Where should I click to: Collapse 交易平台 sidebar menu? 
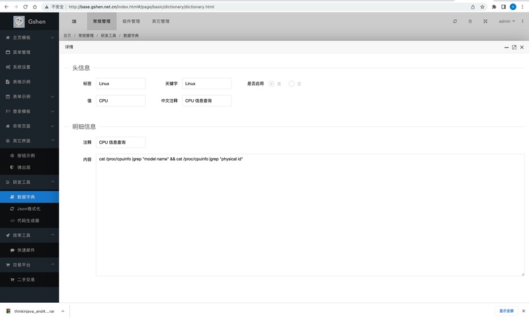[29, 264]
